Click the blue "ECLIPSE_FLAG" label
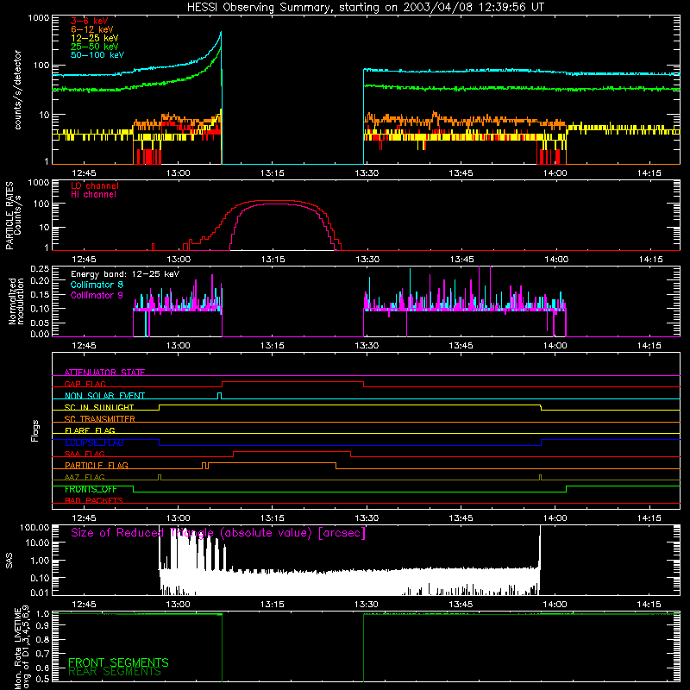 click(x=94, y=442)
